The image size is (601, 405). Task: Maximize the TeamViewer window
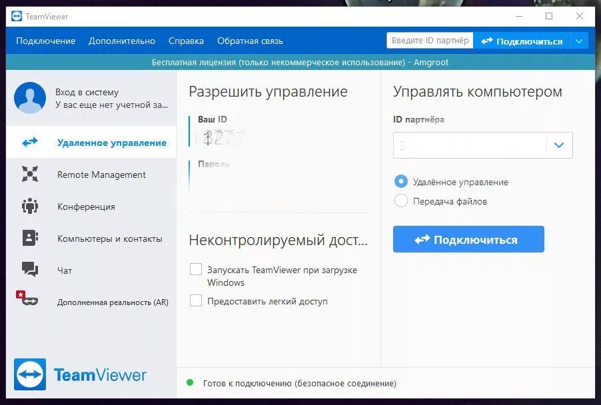[x=549, y=16]
